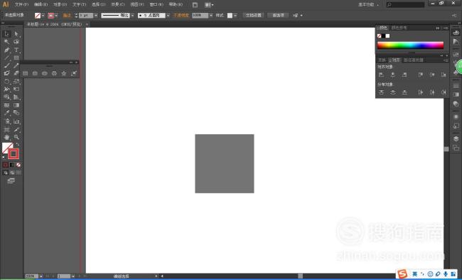
Task: Open the 窗口 (Window) menu
Action: click(156, 4)
